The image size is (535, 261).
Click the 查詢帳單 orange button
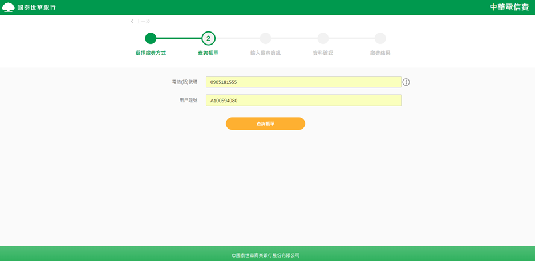[x=265, y=124]
